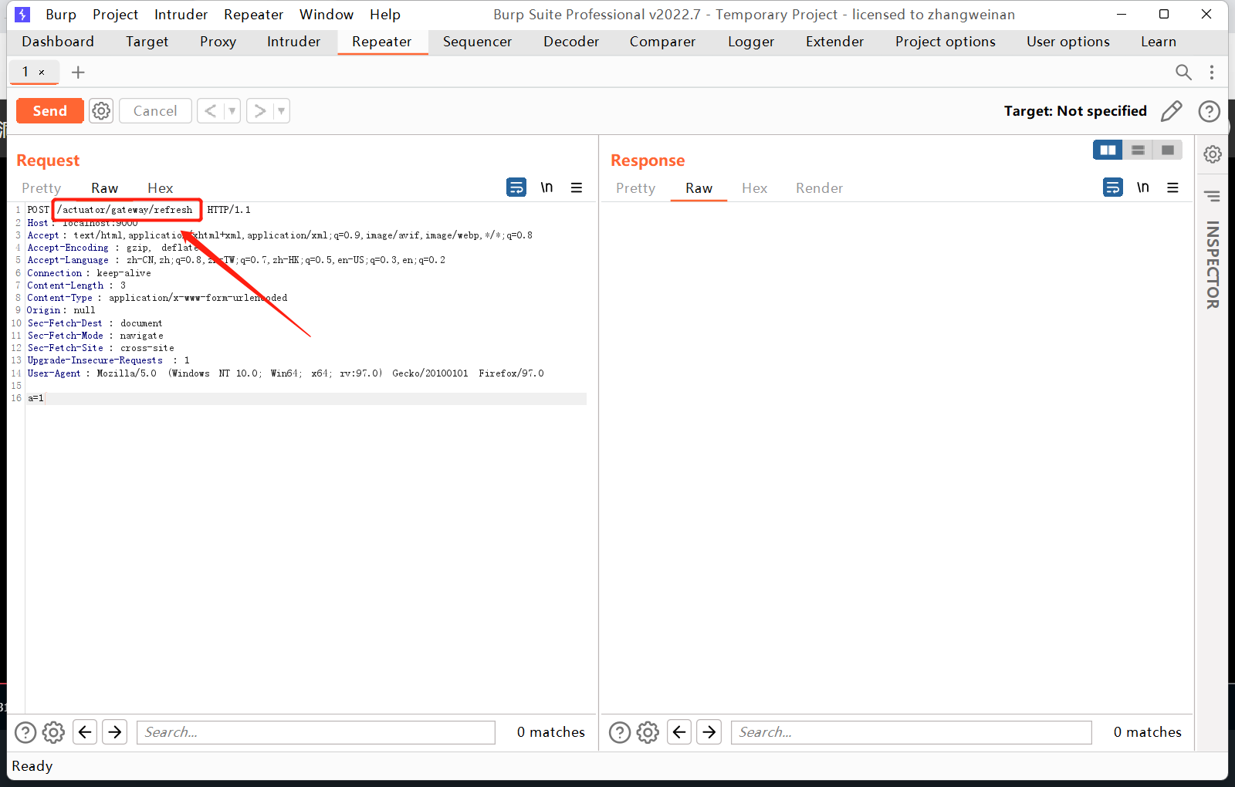Switch to the Target tab

[x=147, y=42]
